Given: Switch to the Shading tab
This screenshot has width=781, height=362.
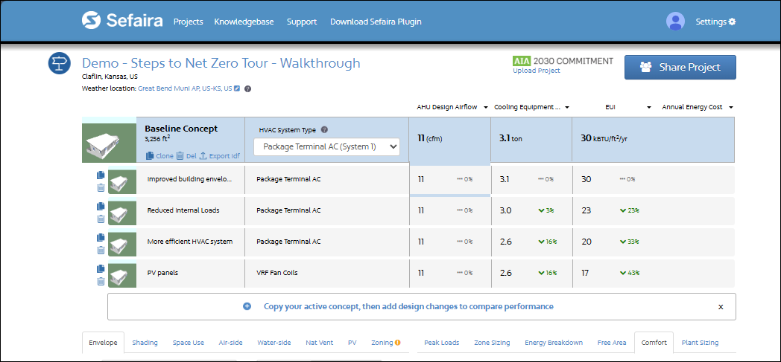Looking at the screenshot, I should click(x=145, y=343).
